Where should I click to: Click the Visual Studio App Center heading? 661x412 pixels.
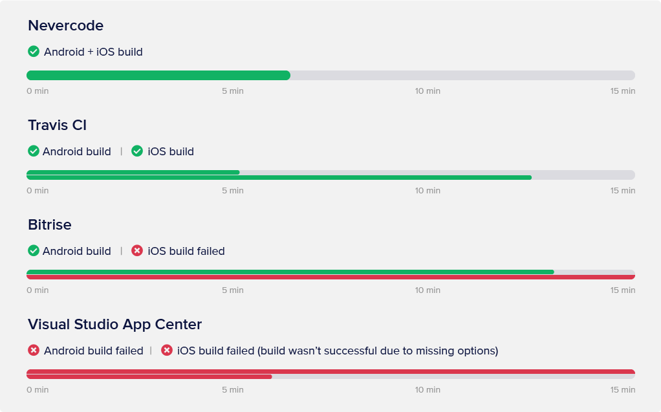point(114,325)
